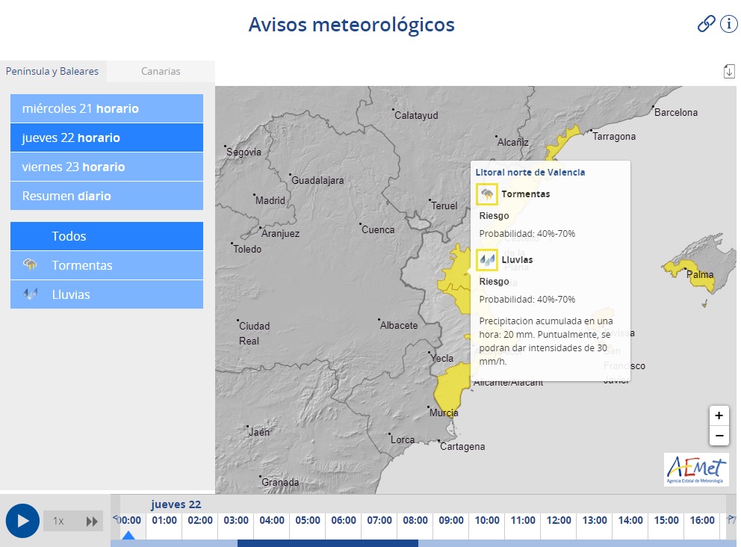Filter warnings by Lluvias

click(x=107, y=294)
